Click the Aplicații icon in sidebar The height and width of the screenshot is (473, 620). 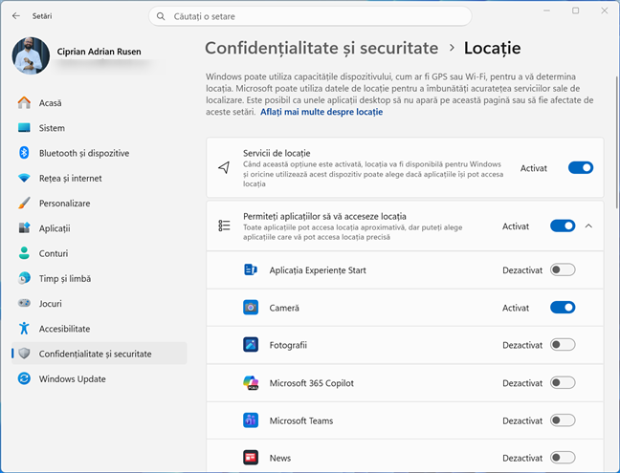click(24, 227)
